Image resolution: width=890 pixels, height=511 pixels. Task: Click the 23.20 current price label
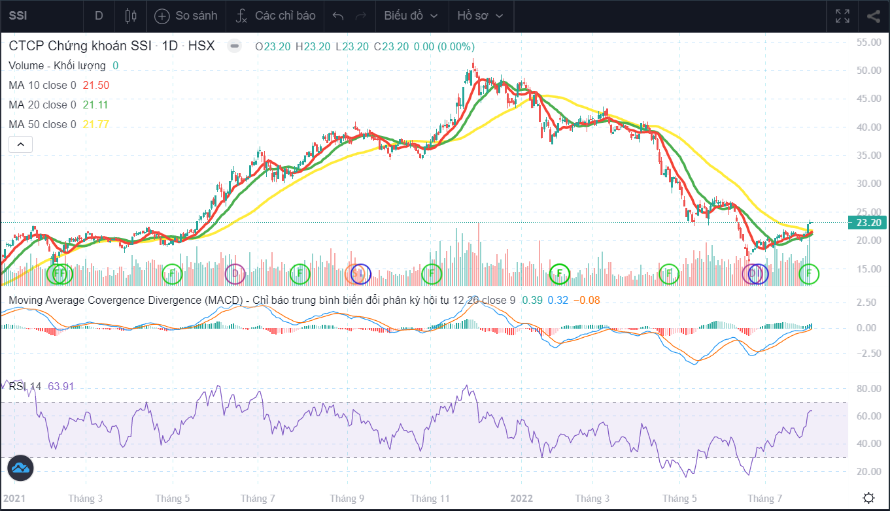866,223
